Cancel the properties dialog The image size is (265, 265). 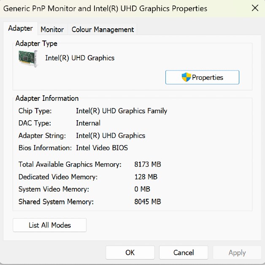point(184,252)
